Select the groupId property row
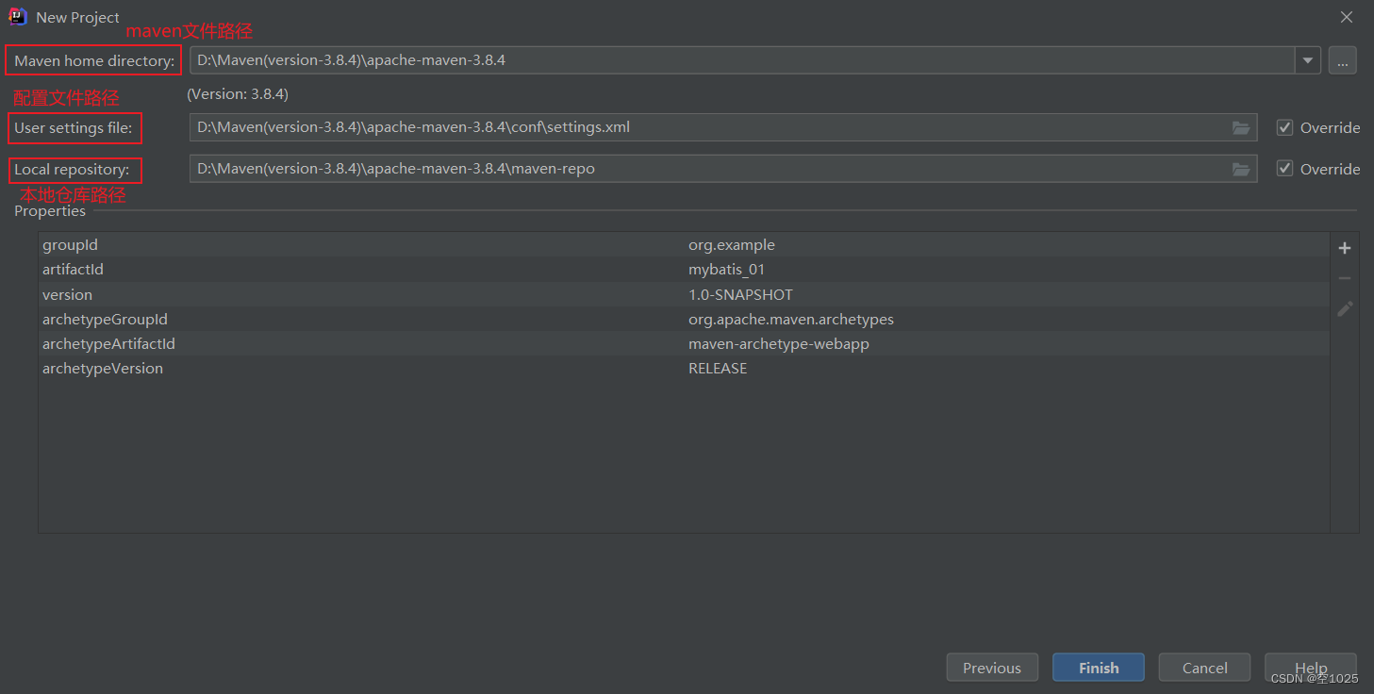This screenshot has width=1374, height=694. click(x=377, y=244)
